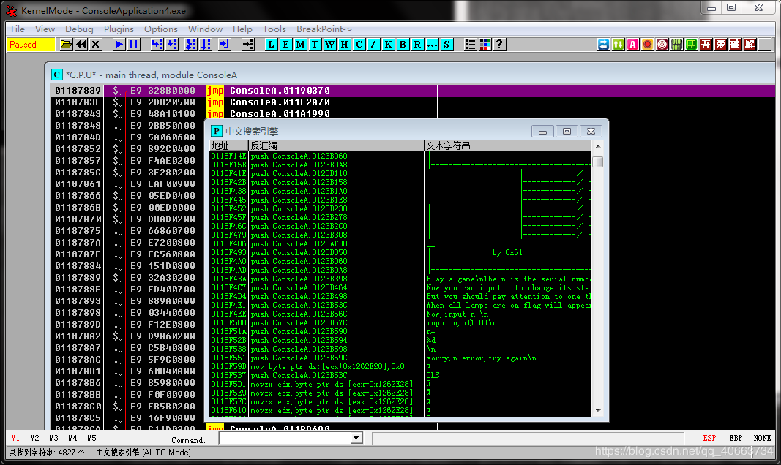The image size is (781, 465).
Task: Show Executable modules with E button
Action: coord(285,45)
